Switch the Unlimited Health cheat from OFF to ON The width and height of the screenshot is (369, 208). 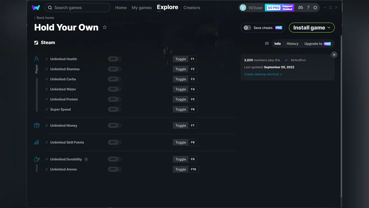(114, 59)
